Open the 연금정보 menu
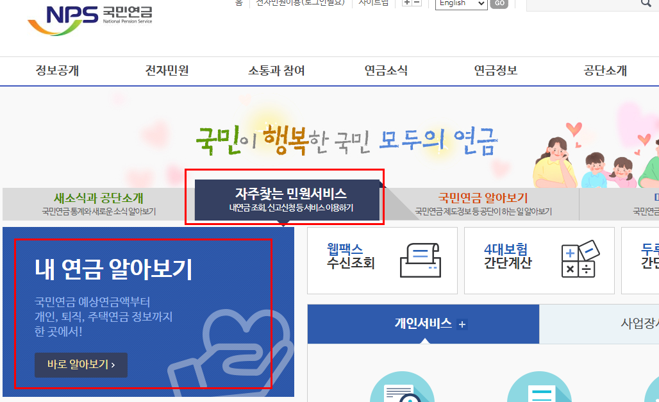This screenshot has width=659, height=402. point(496,71)
